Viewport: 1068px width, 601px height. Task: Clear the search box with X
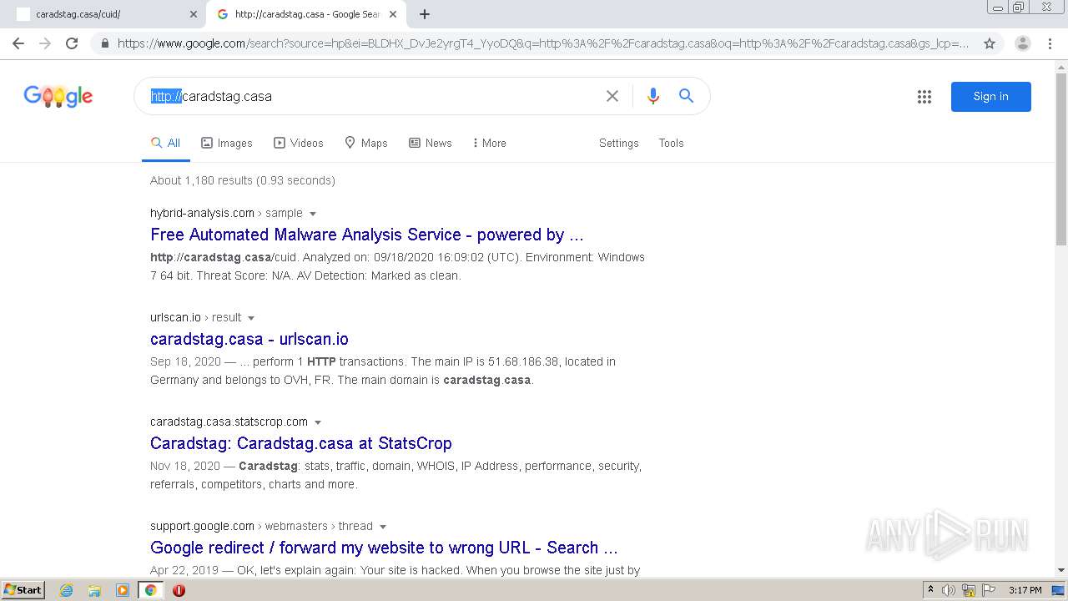pos(612,96)
